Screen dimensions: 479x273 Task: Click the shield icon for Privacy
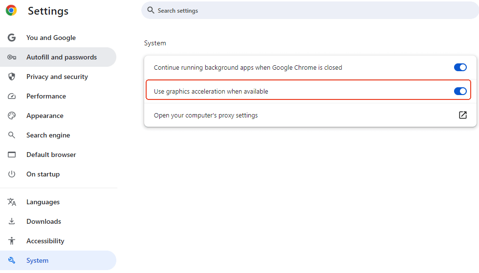click(12, 77)
